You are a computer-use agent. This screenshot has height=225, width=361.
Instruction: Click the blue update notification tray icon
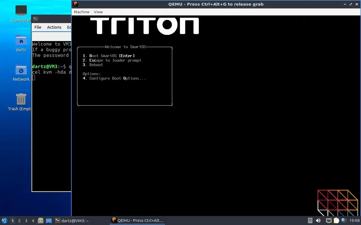pyautogui.click(x=343, y=220)
